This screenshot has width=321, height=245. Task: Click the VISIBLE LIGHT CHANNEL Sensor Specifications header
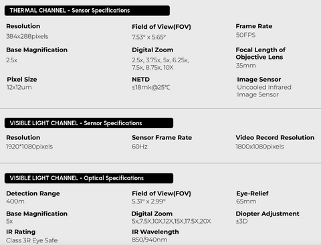click(89, 123)
